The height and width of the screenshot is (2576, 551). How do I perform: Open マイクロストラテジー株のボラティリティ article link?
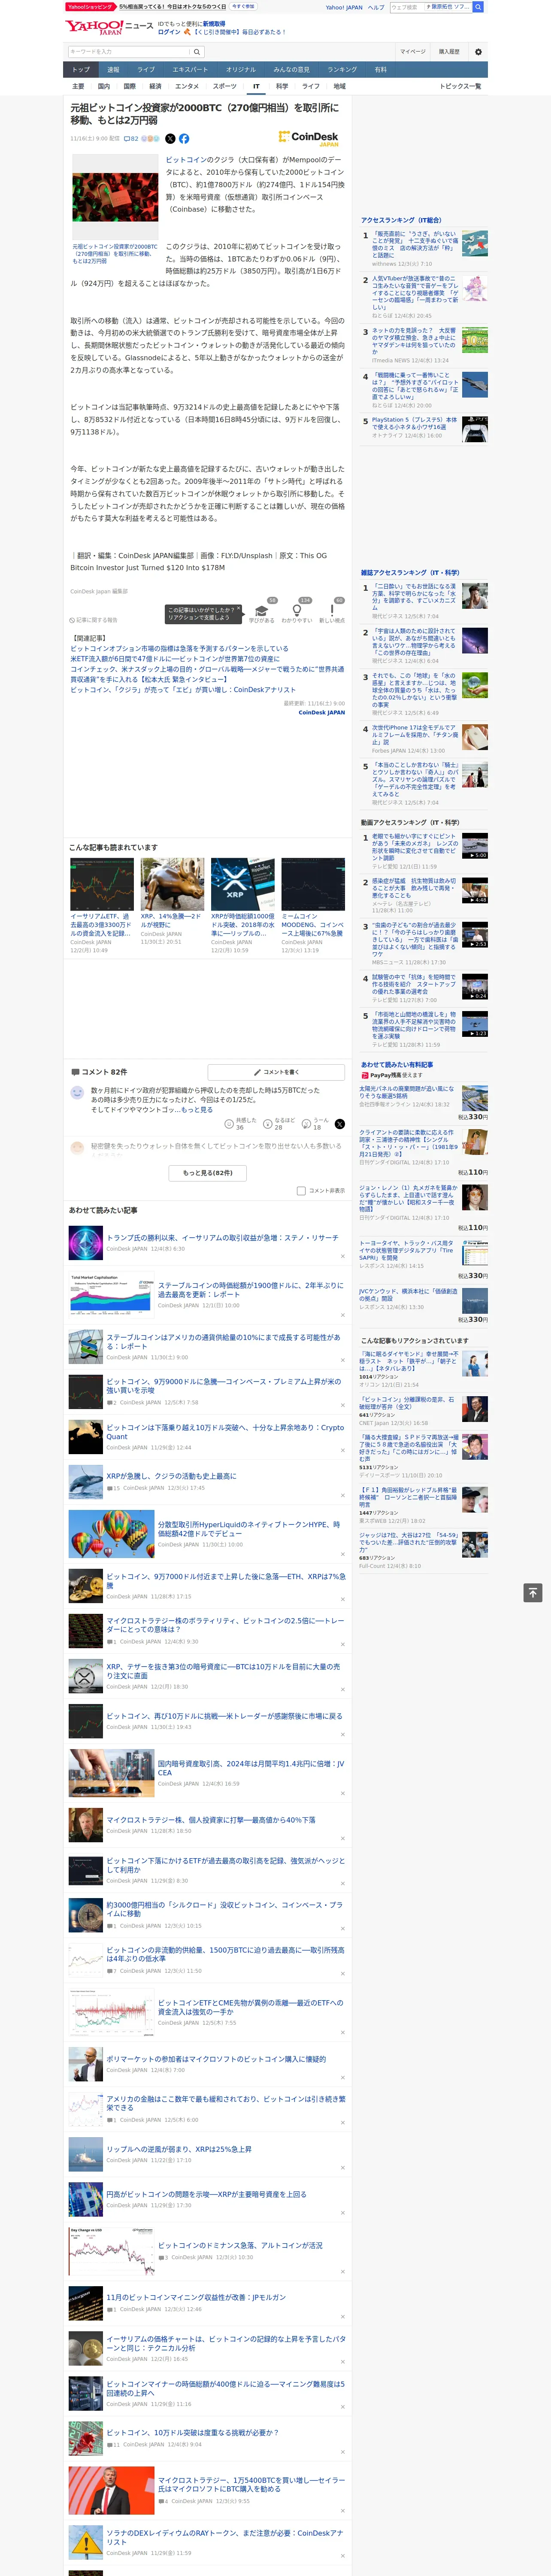point(225,1624)
